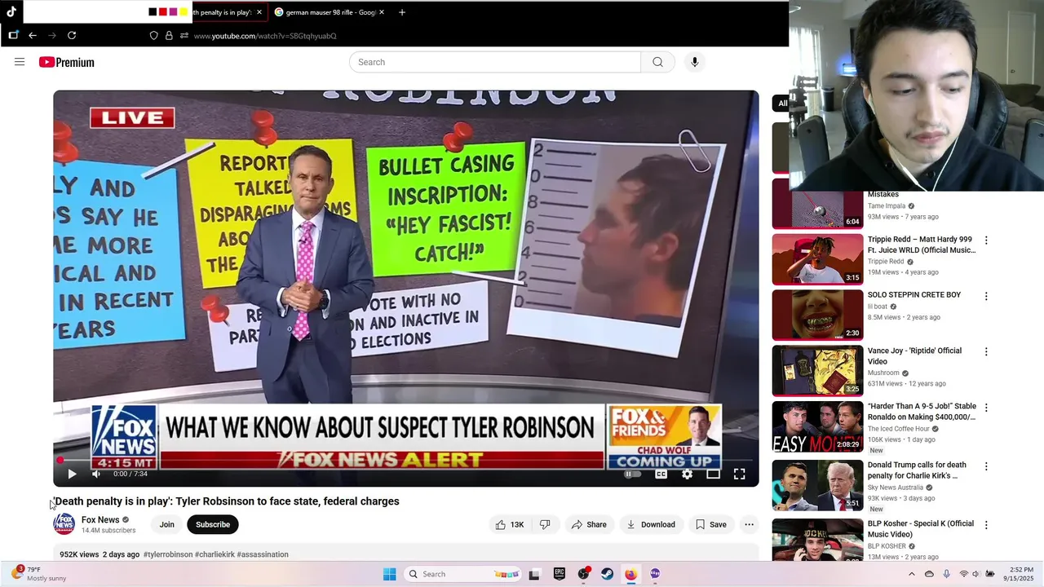Select the All filter chip in sidebar
1044x587 pixels.
pyautogui.click(x=781, y=103)
